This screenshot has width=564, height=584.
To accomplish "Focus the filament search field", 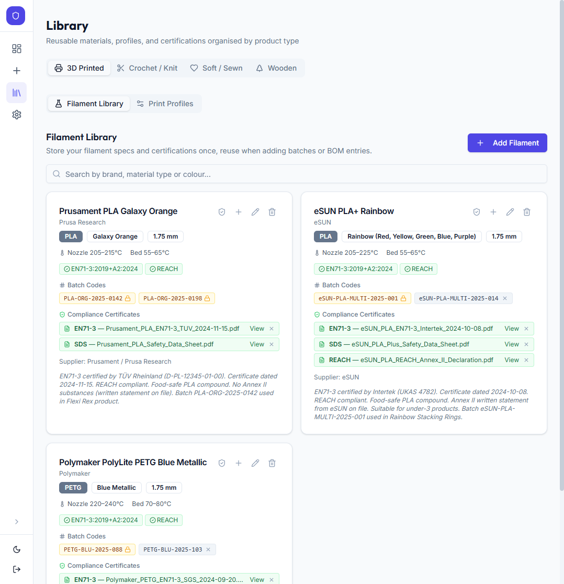I will 296,174.
